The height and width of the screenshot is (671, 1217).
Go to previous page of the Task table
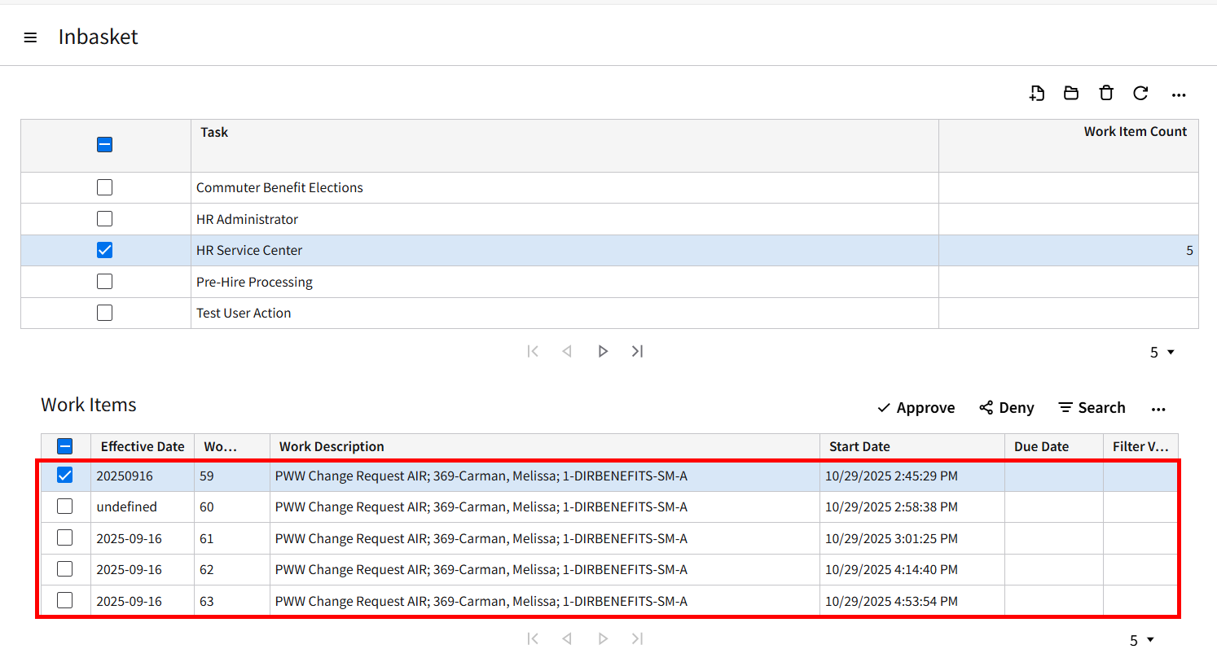click(567, 351)
